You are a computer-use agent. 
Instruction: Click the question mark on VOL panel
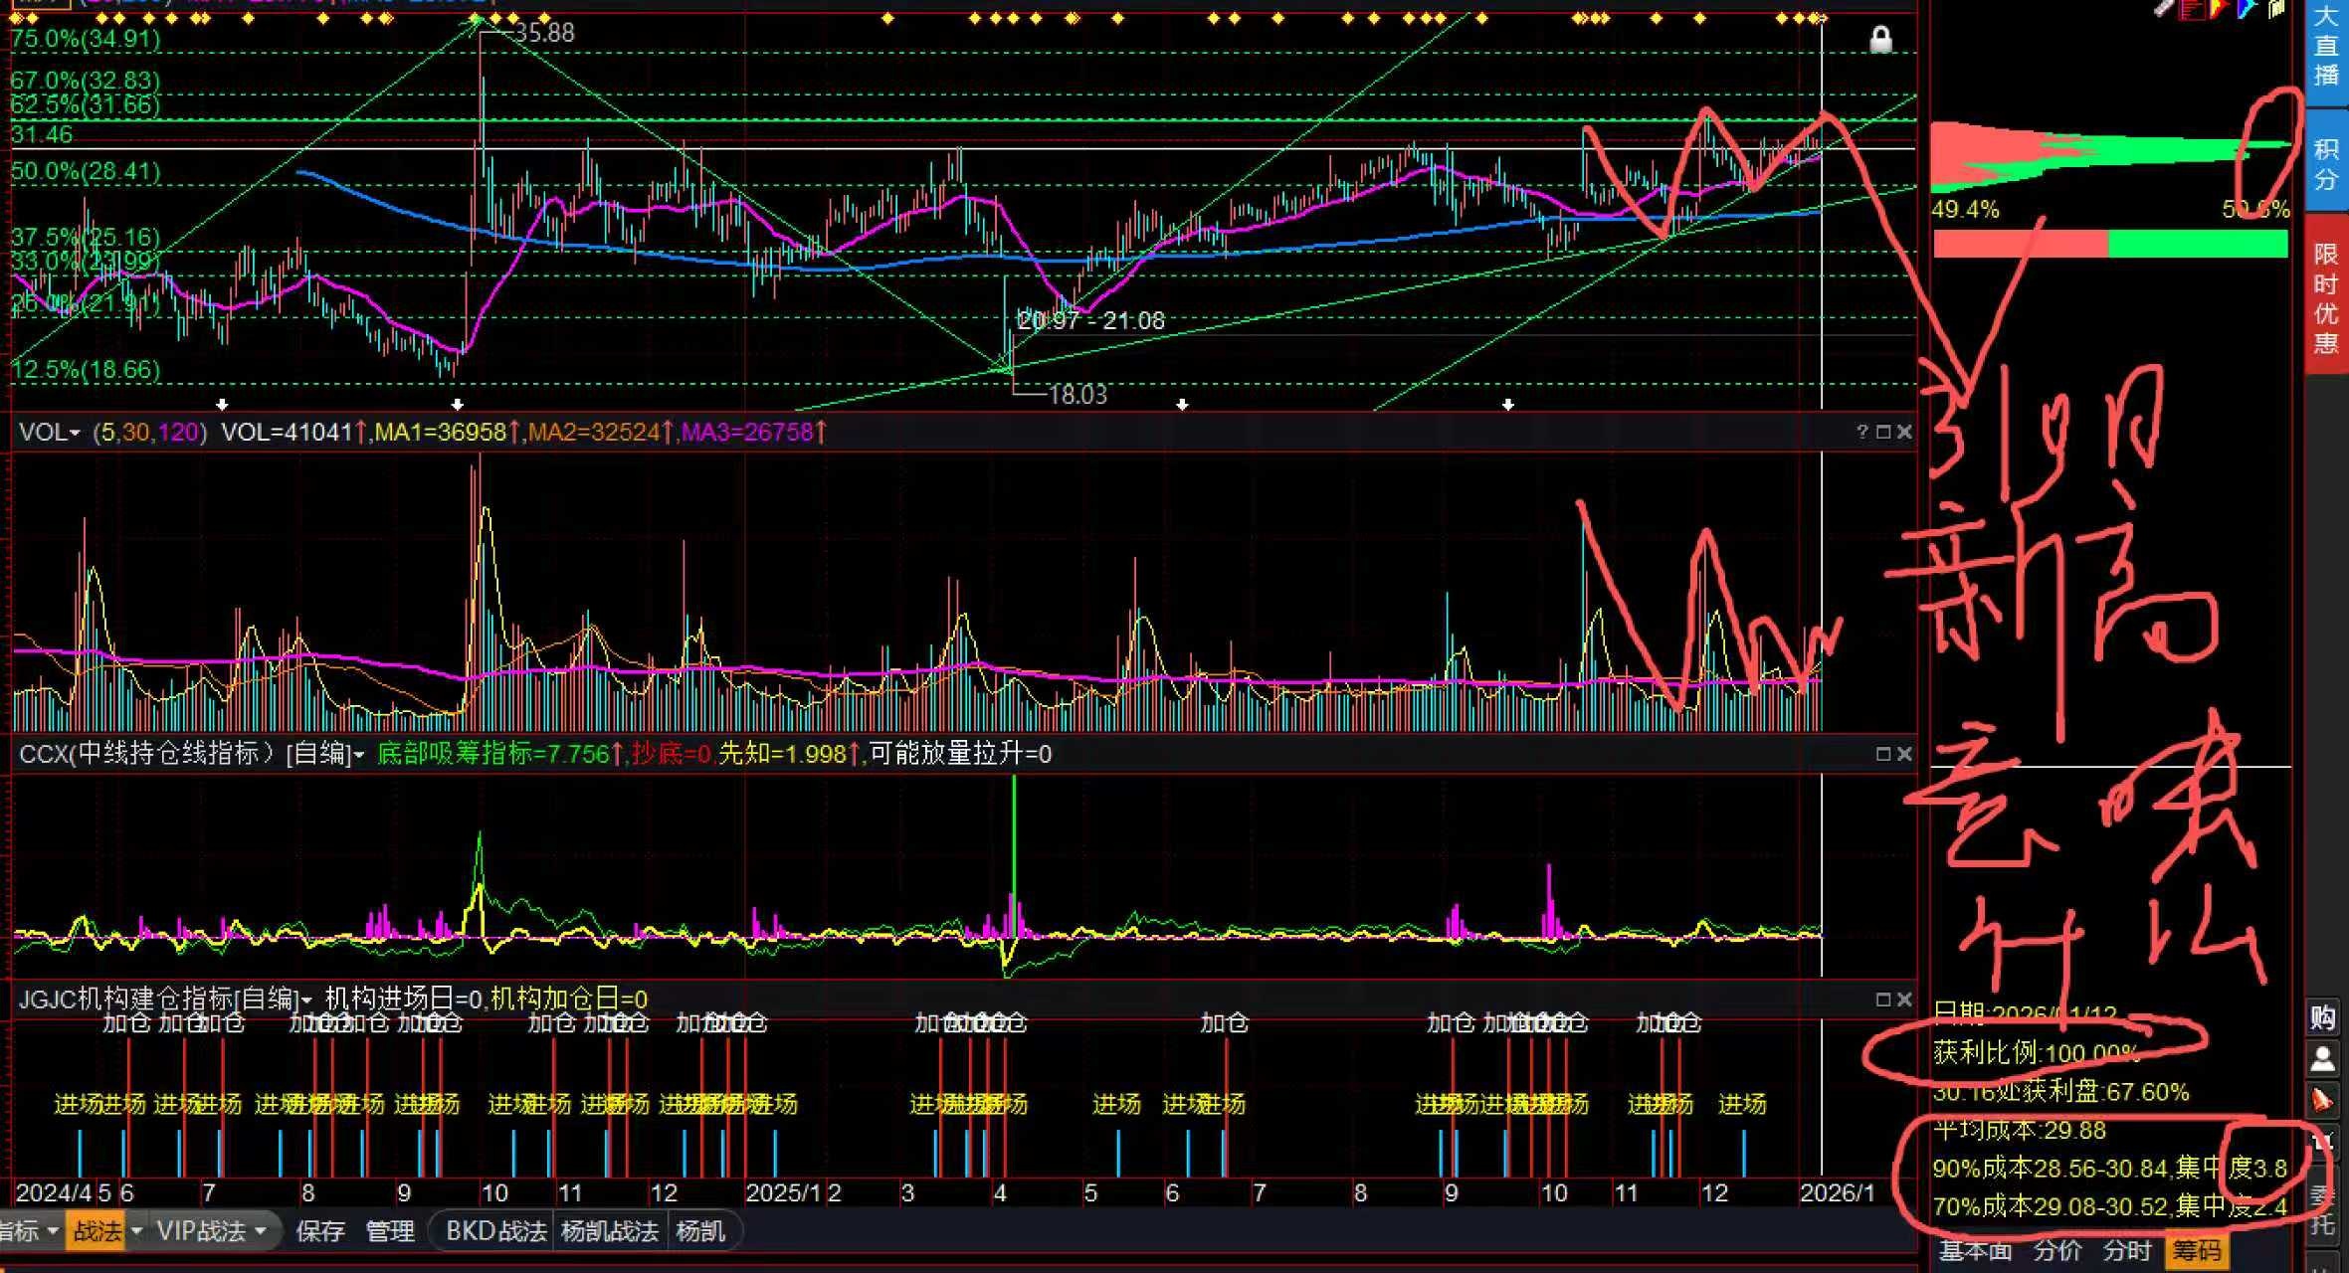(1861, 432)
